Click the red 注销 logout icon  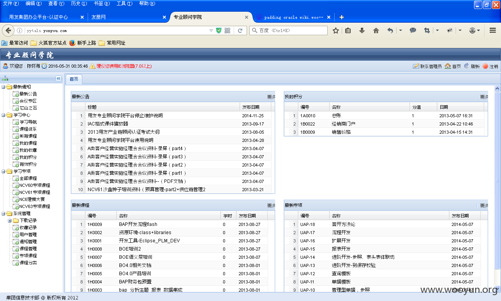tap(485, 66)
